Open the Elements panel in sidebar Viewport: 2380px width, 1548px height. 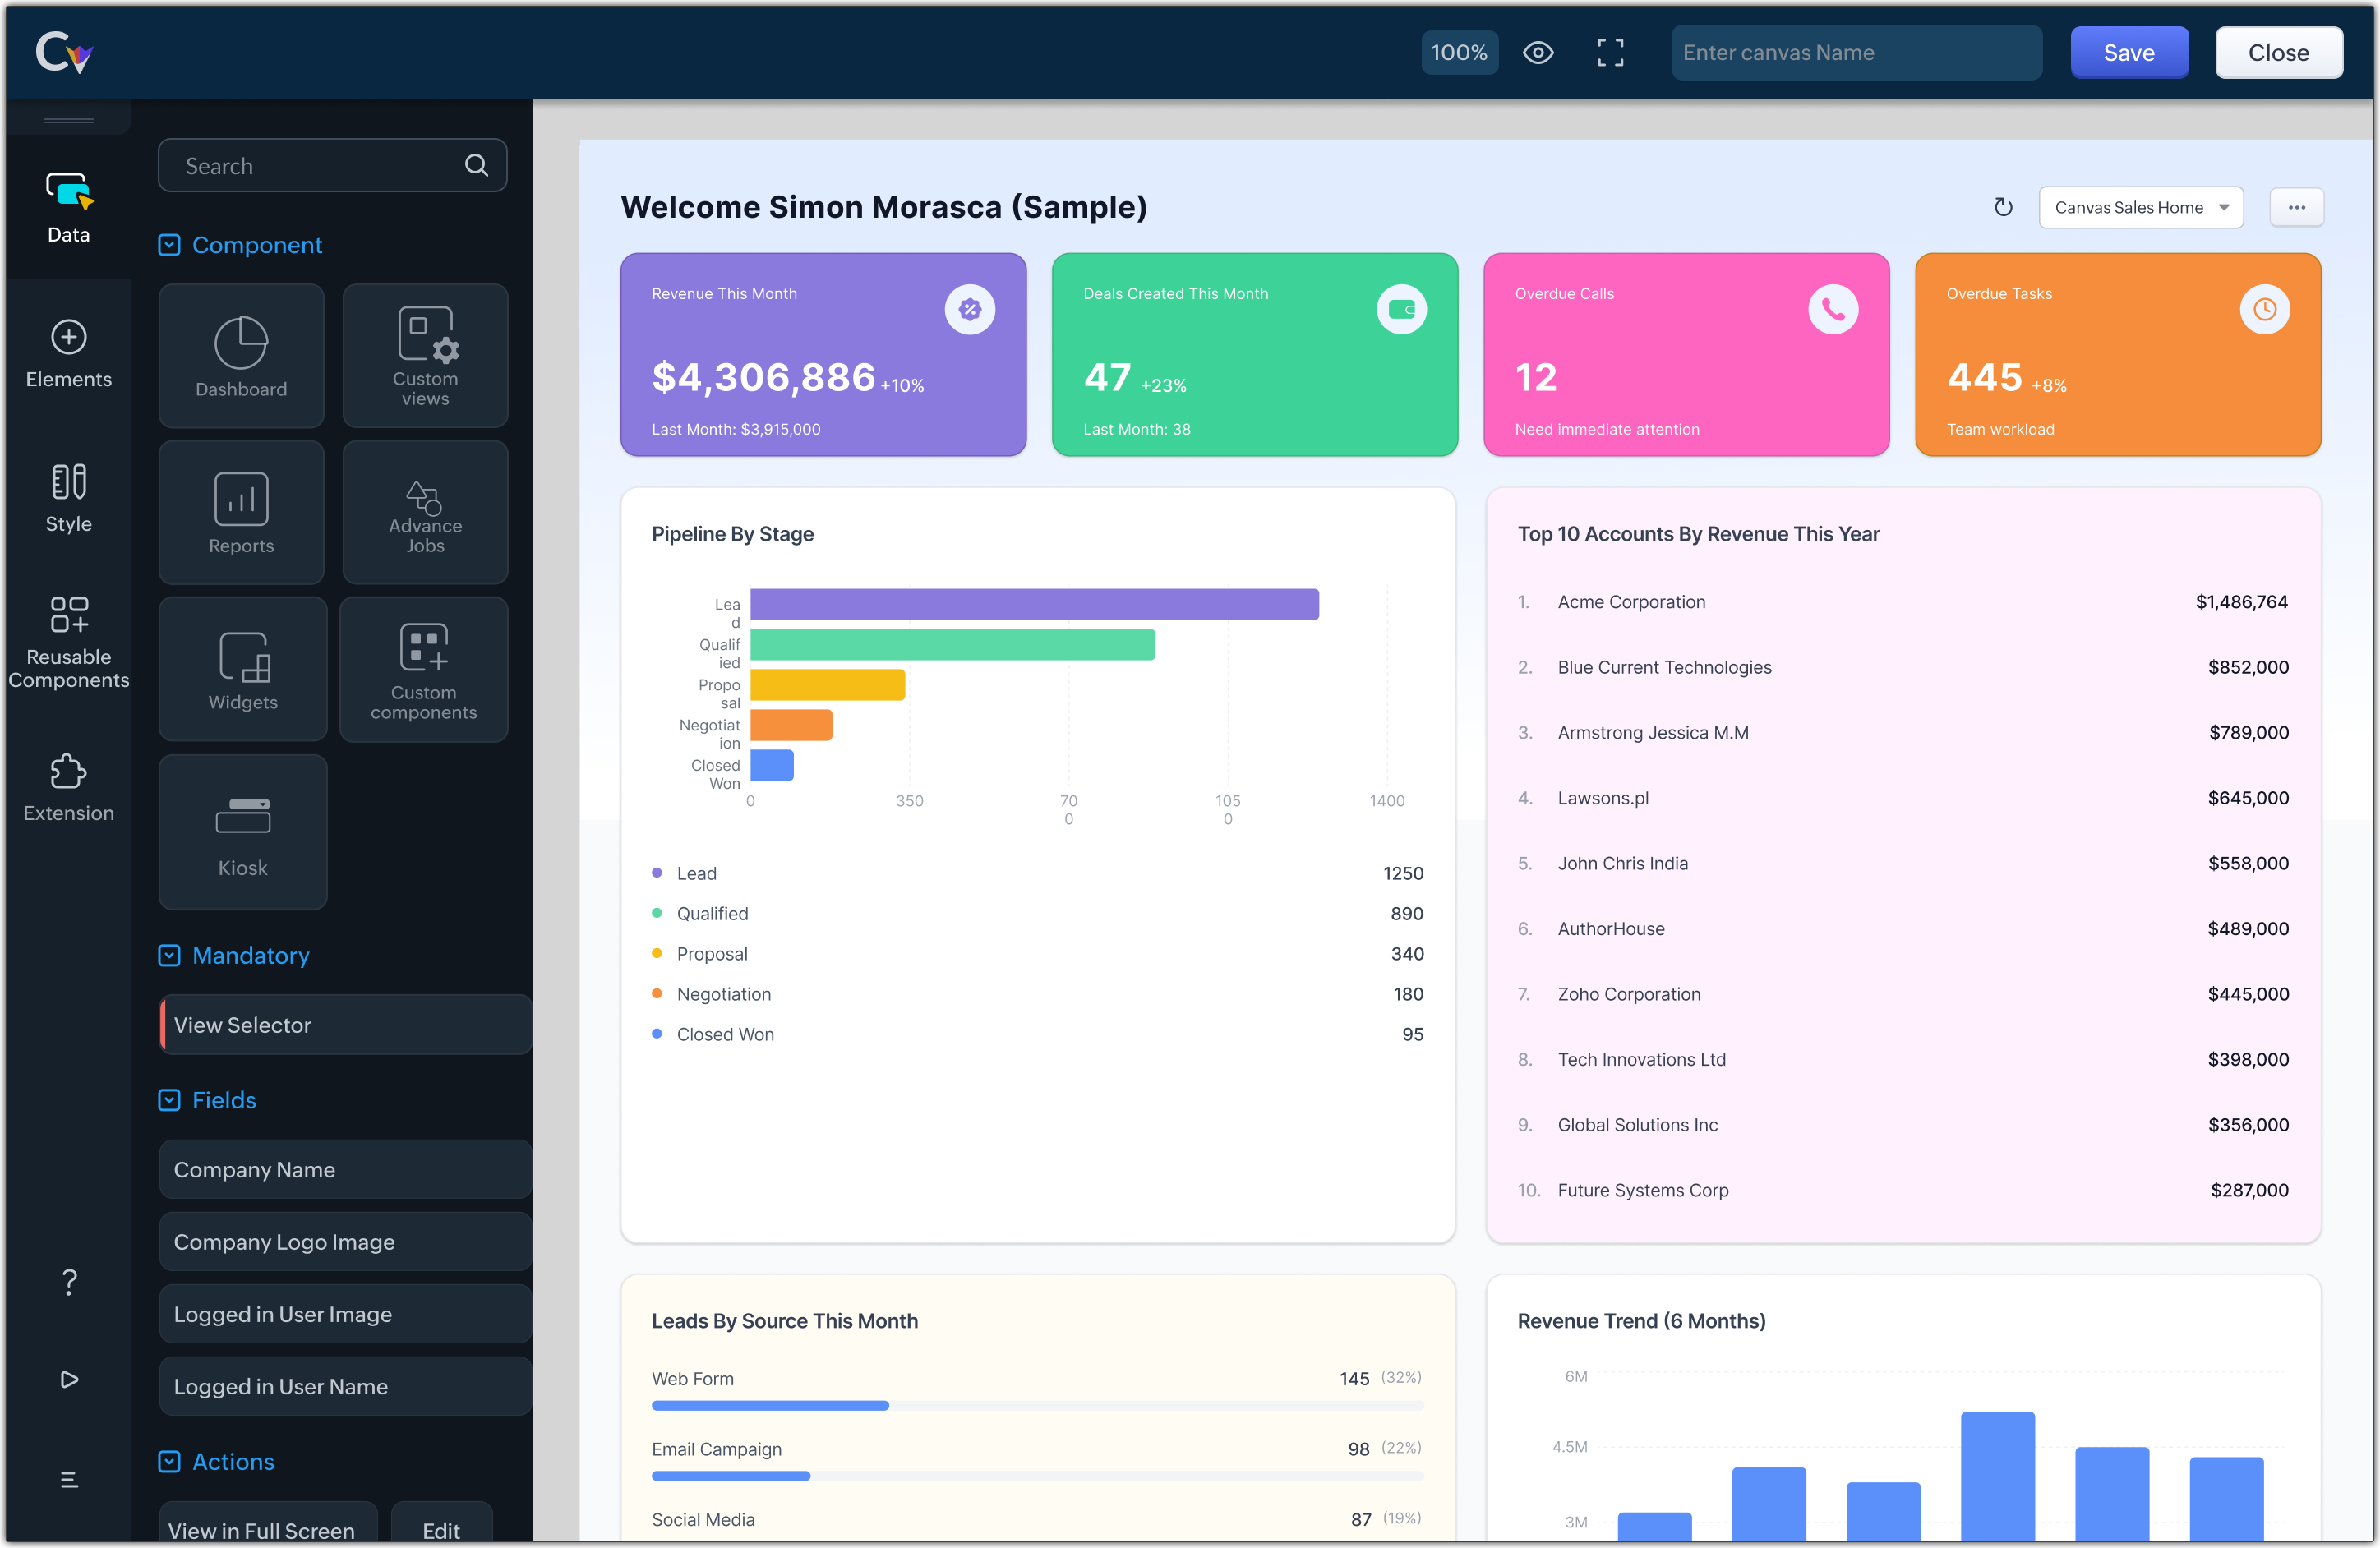(x=68, y=353)
